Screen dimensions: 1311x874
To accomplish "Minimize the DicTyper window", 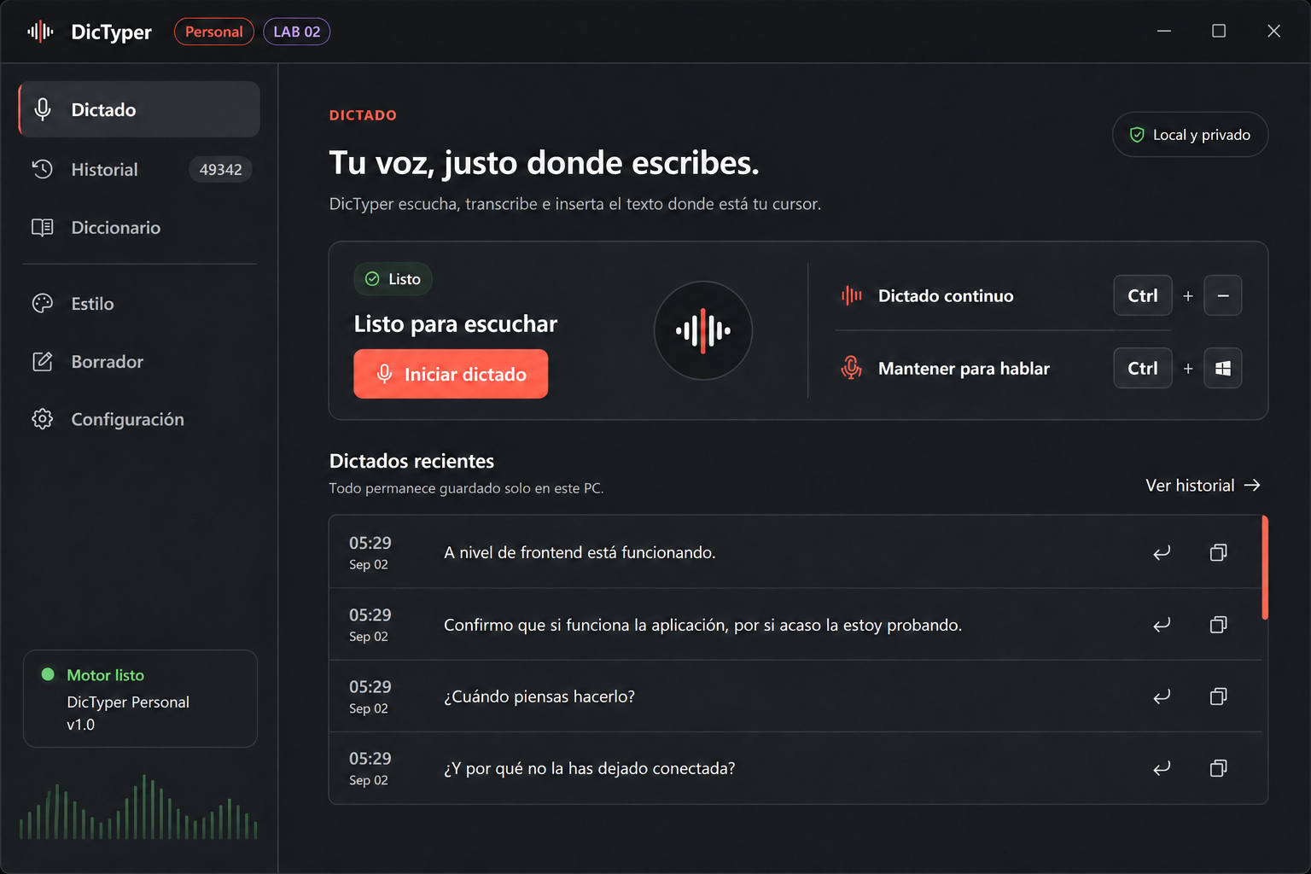I will (1164, 31).
